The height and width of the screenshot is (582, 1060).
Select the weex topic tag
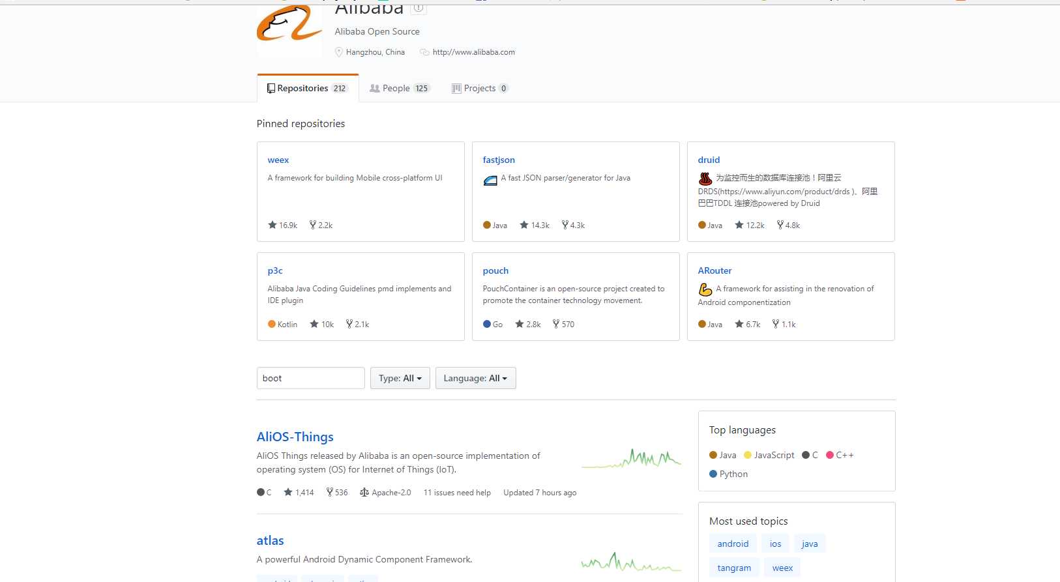(782, 568)
